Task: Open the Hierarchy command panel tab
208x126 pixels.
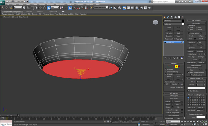Action: pos(172,17)
